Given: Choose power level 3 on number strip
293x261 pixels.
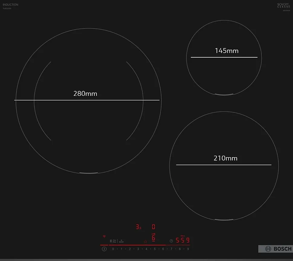Looking at the screenshot, I should (138, 249).
